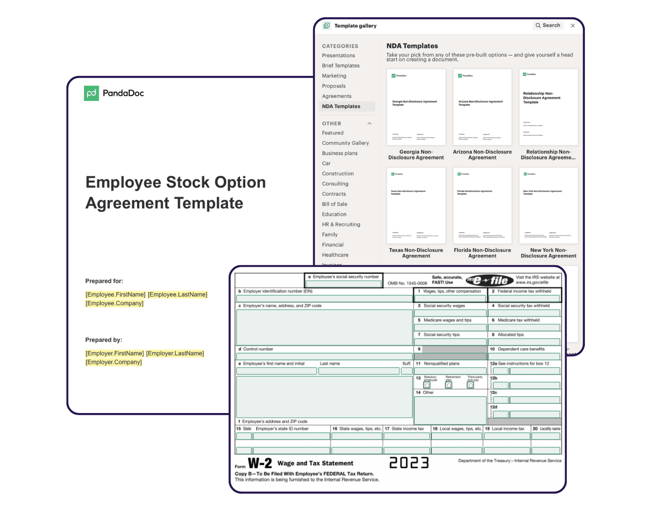Click Employer's name, address, ZIP field
647x507 pixels.
tap(324, 327)
